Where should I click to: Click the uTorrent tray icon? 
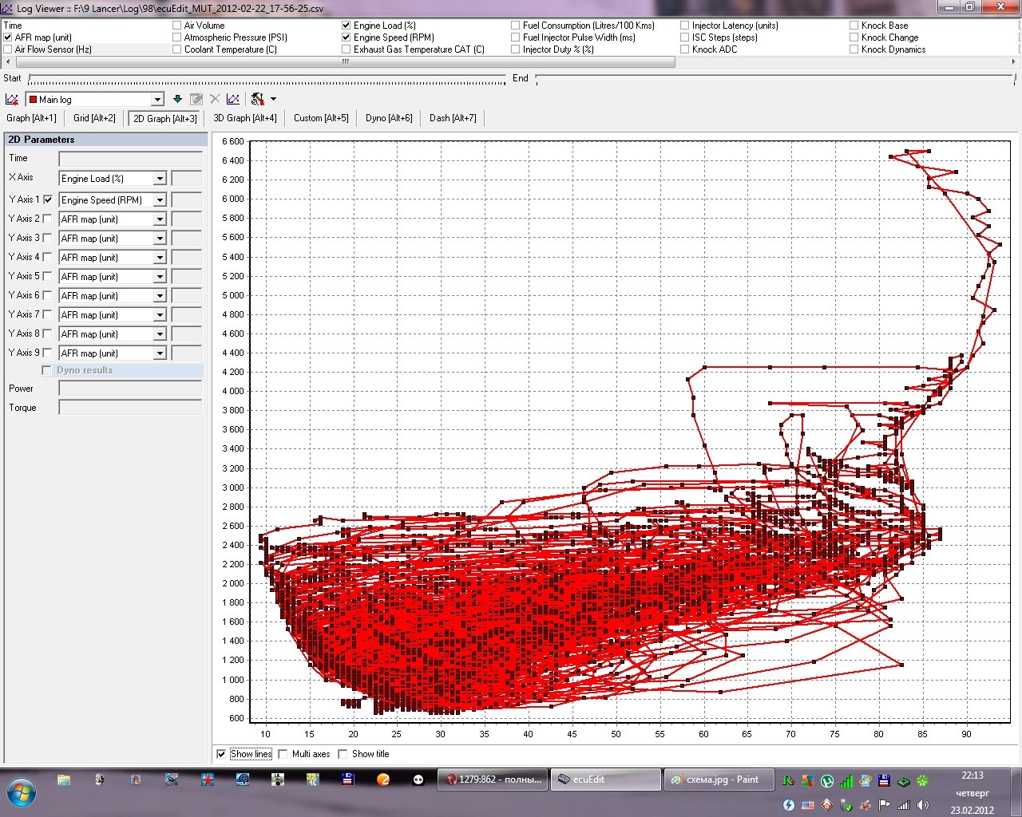pos(827,781)
